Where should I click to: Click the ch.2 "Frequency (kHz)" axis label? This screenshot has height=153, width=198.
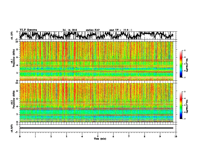pyautogui.click(x=14, y=99)
